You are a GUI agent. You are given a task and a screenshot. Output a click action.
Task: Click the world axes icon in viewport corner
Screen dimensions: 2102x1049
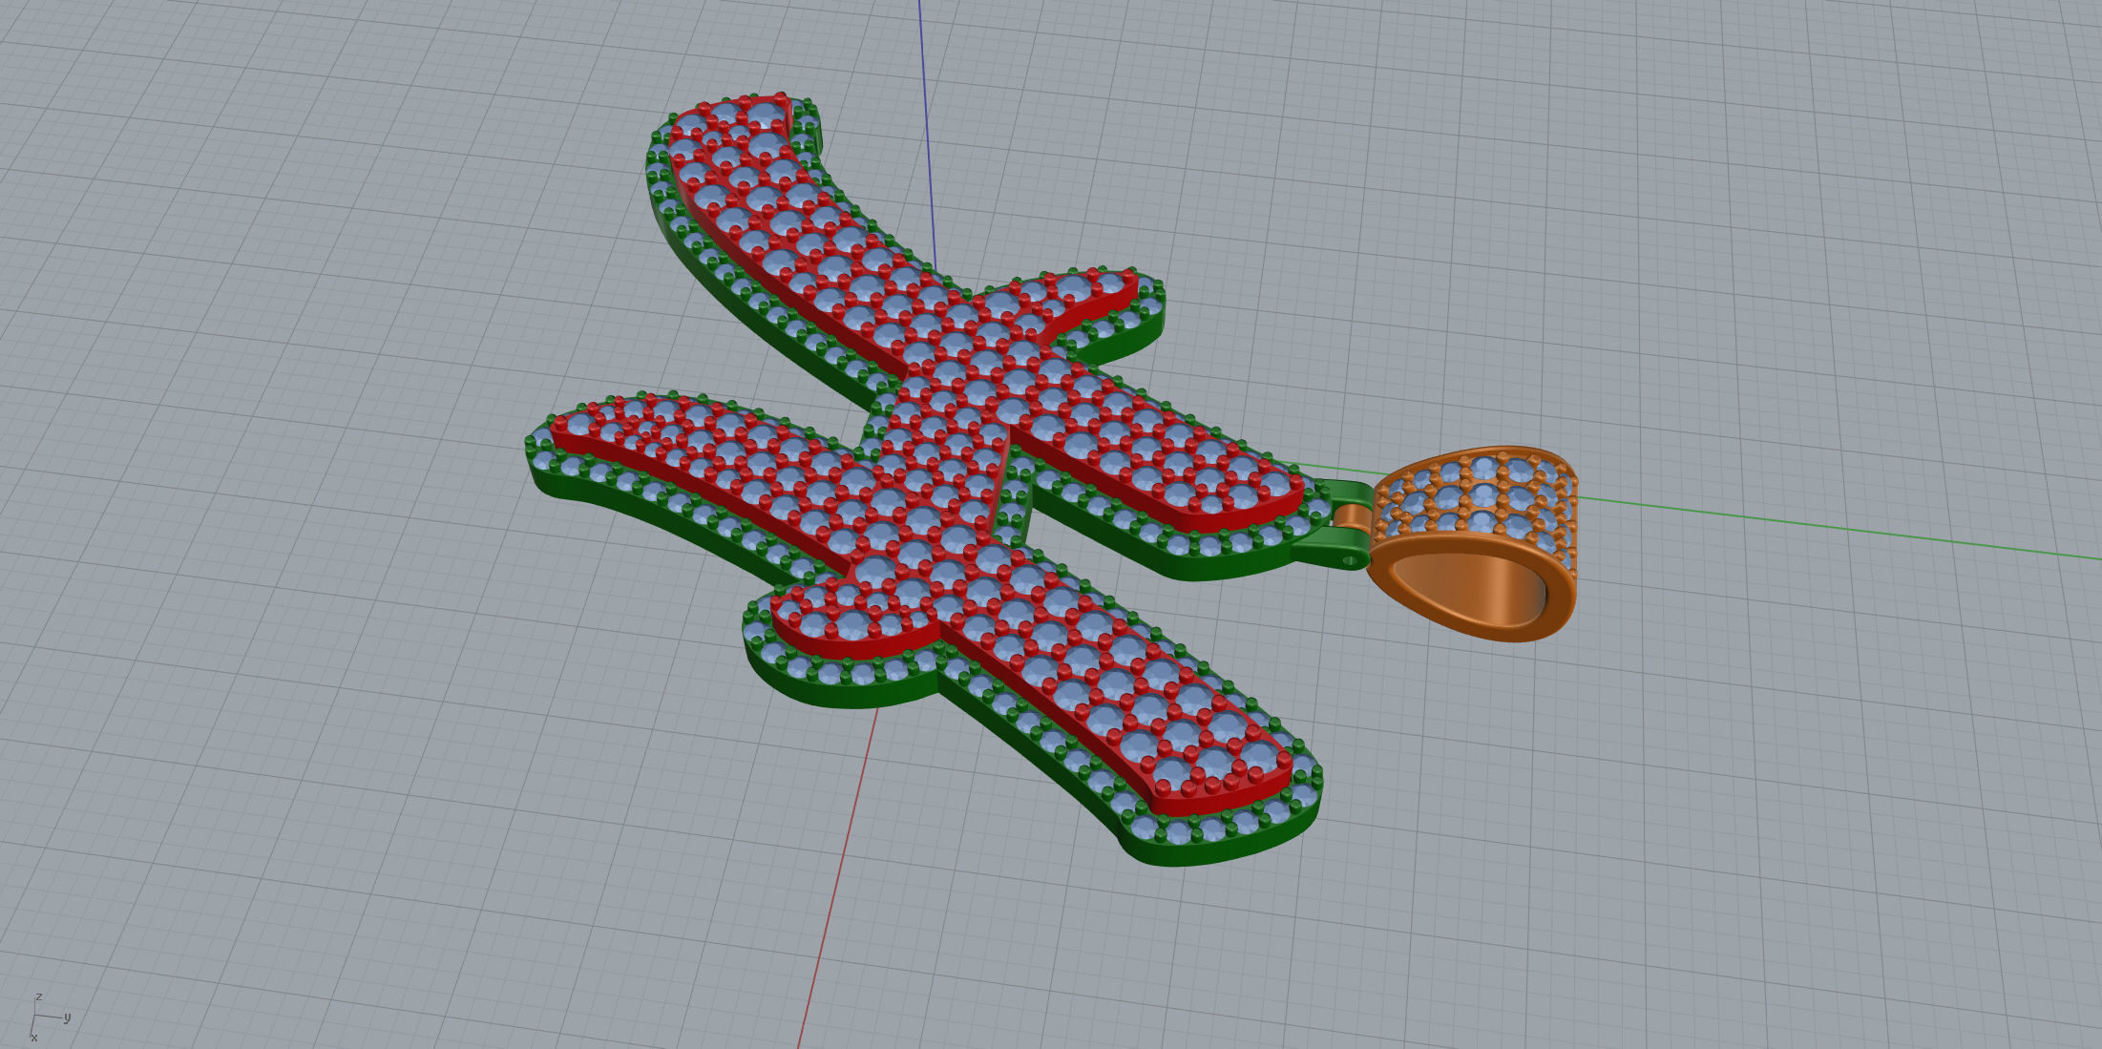49,1018
